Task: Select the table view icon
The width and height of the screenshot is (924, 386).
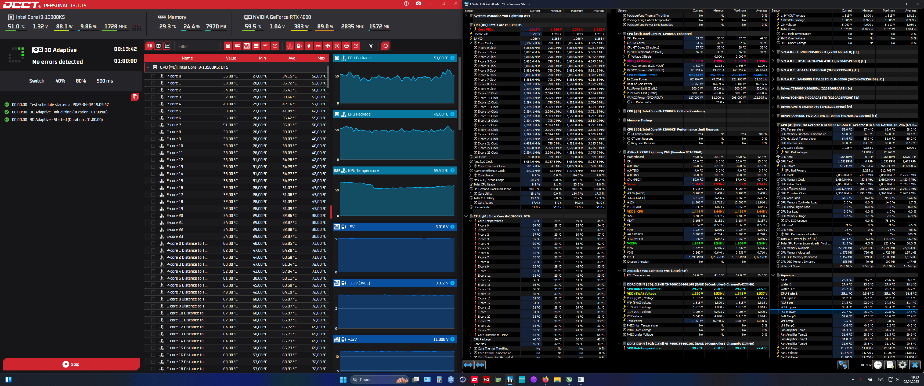Action: [158, 46]
